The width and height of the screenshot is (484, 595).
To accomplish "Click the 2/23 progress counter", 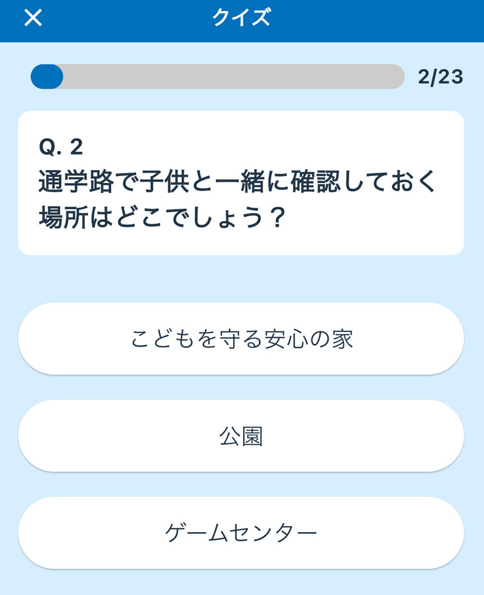I will [440, 77].
